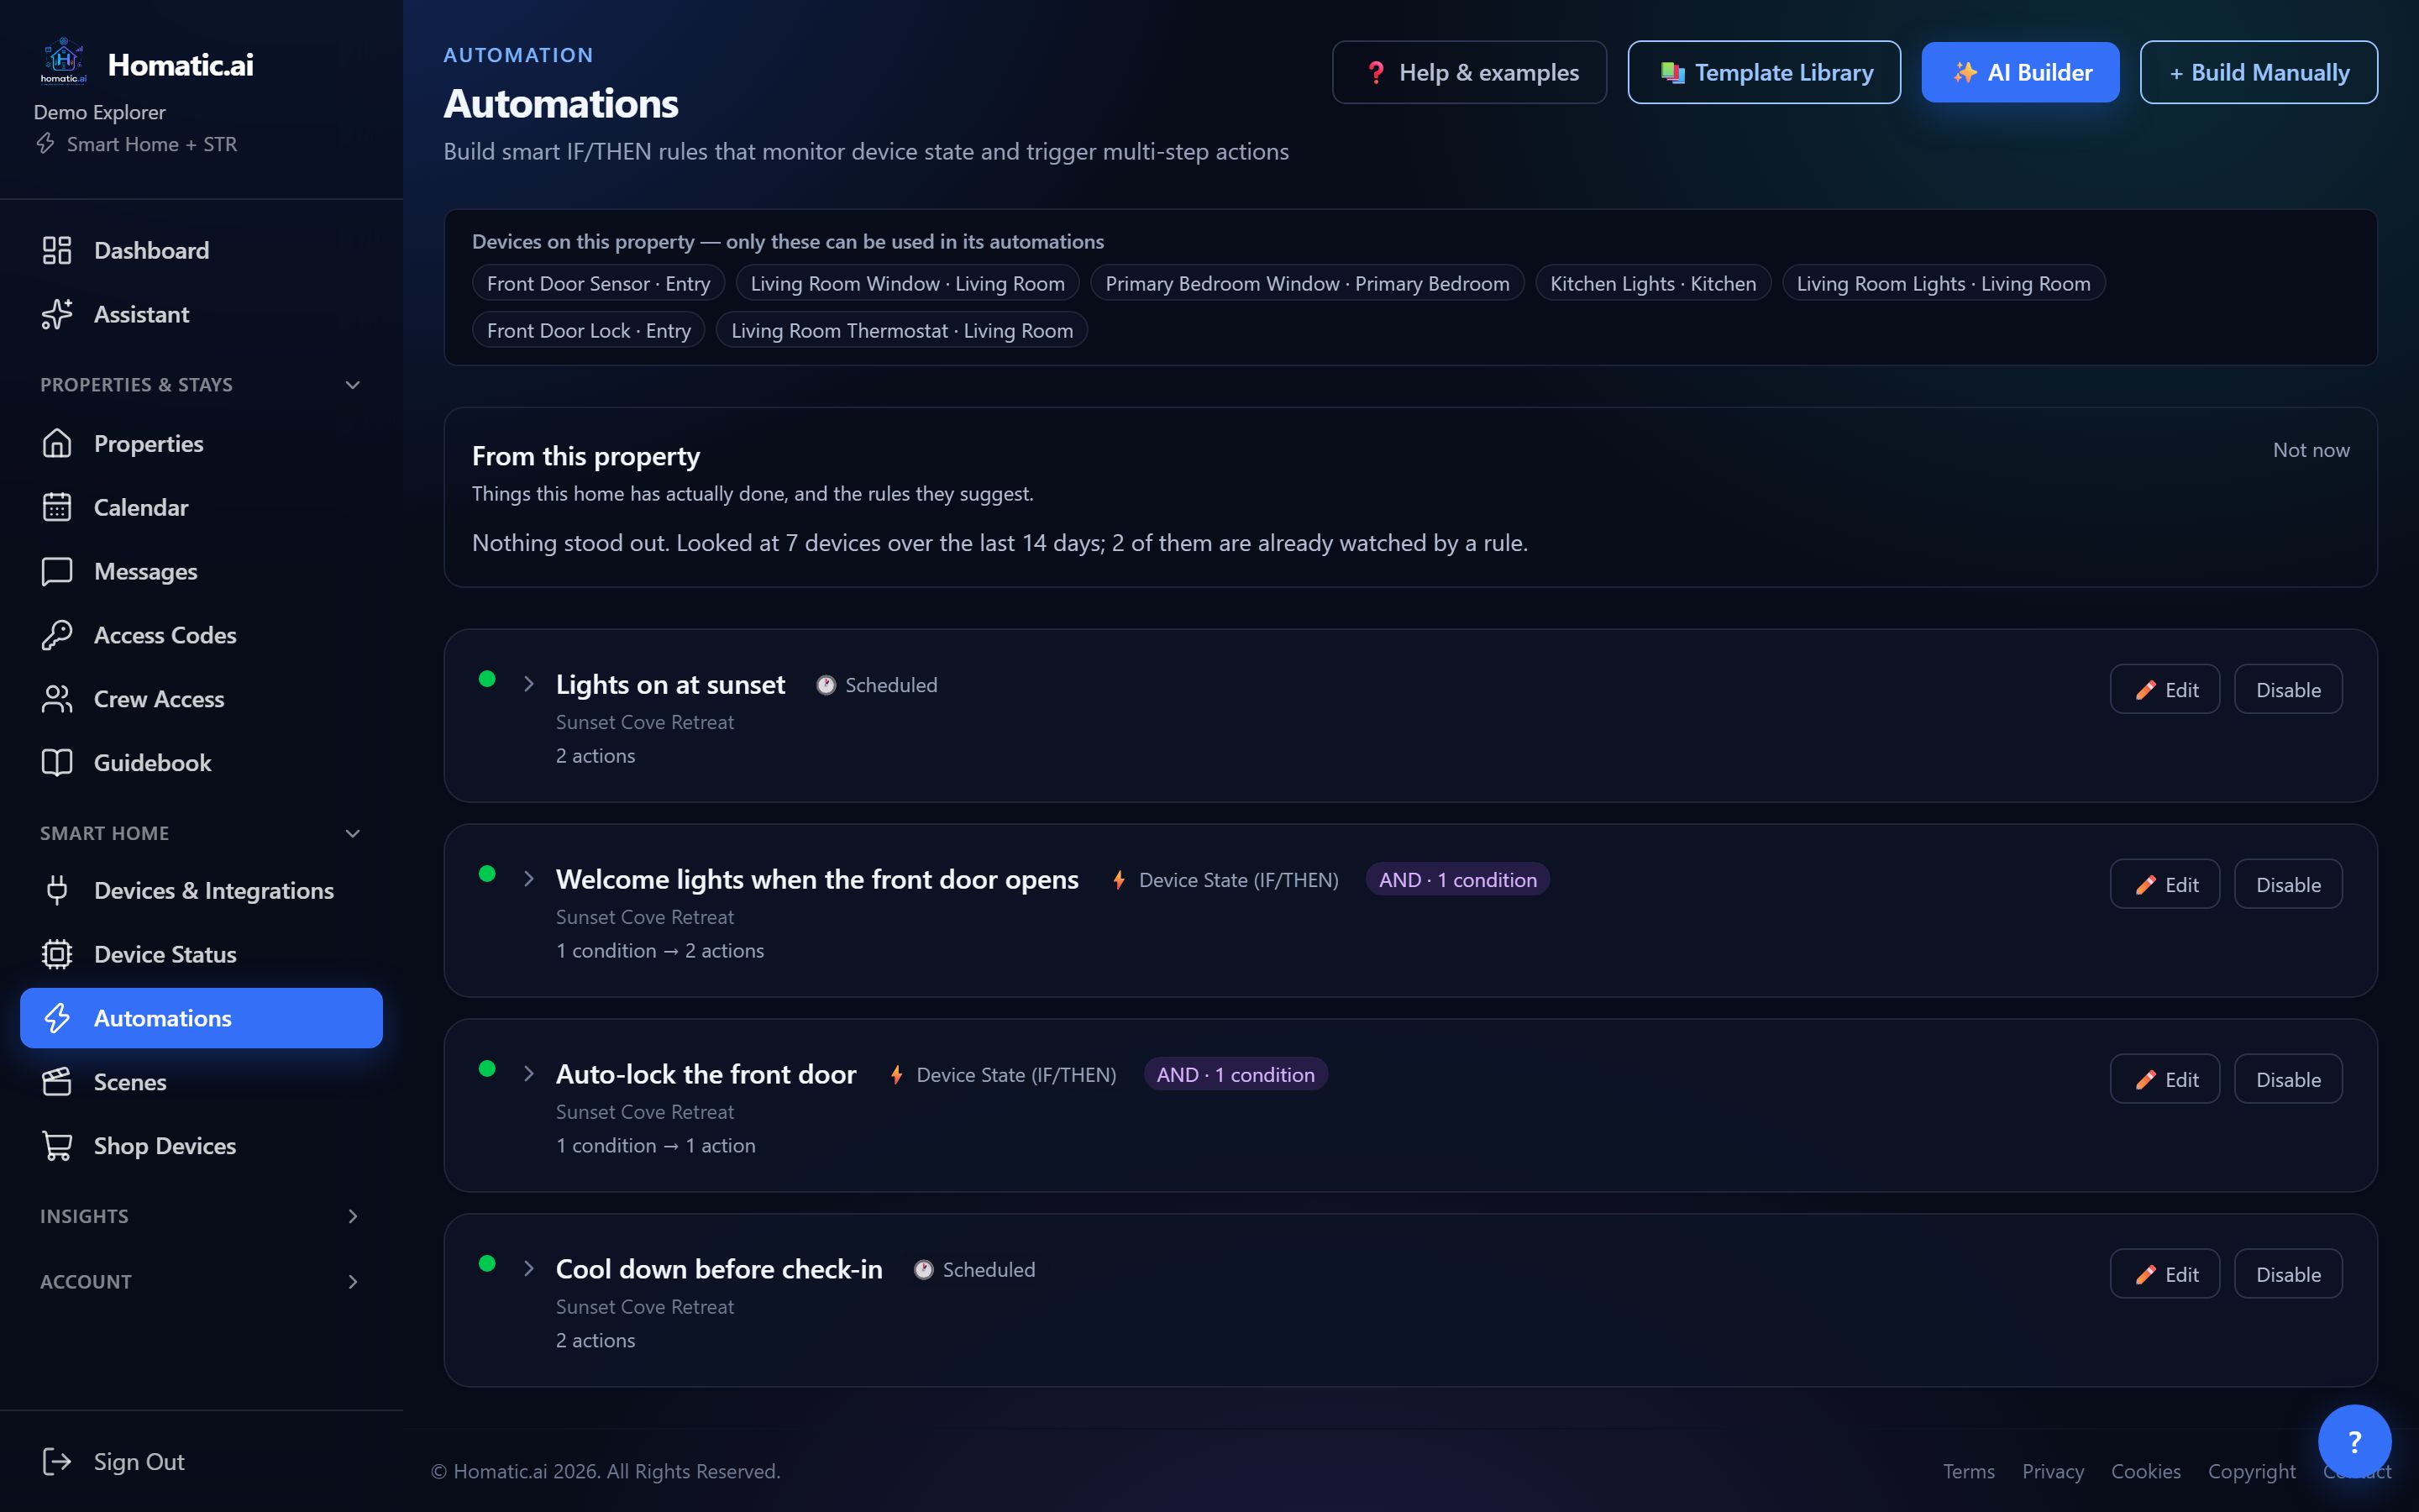2419x1512 pixels.
Task: Click the Devices & Integrations plug icon
Action: point(57,890)
